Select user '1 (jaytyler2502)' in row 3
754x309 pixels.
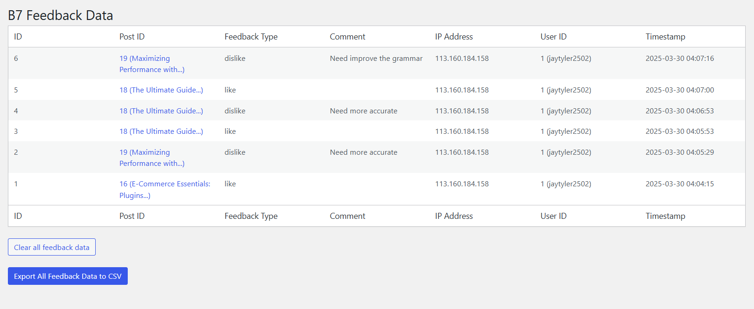566,131
